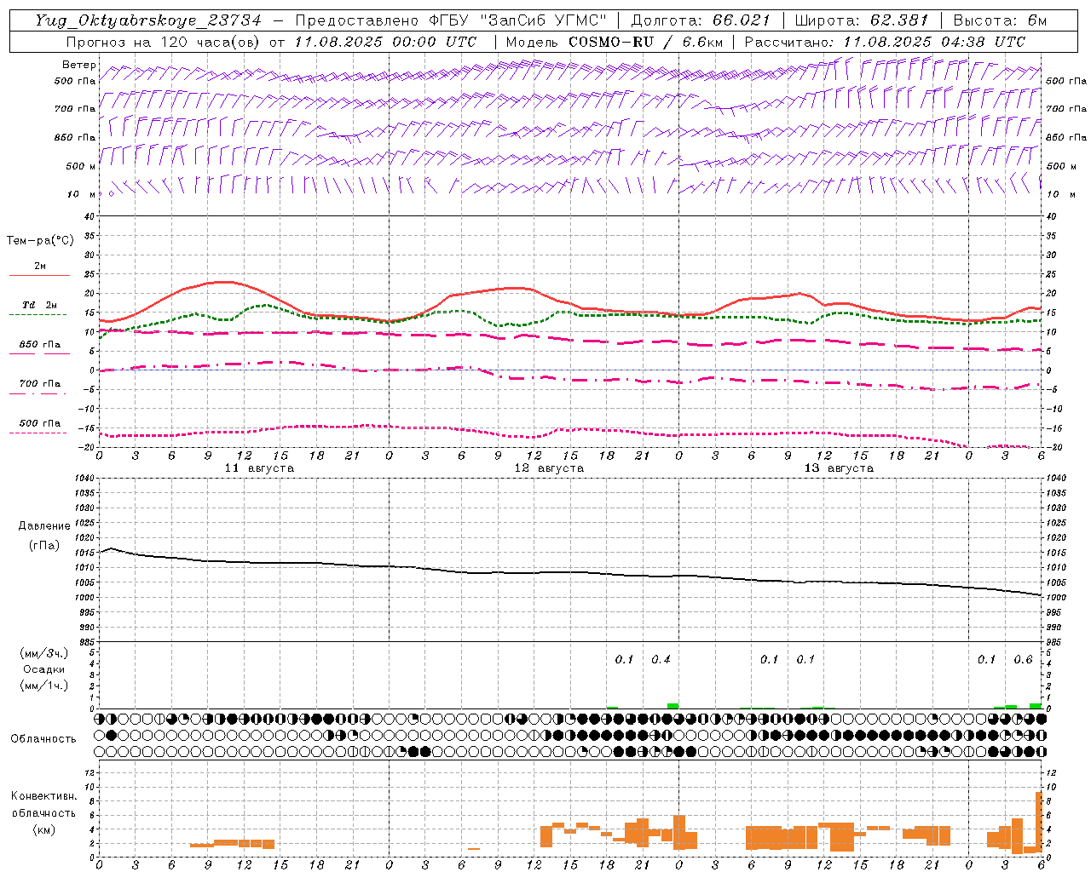
Task: Click the "Td 2м" dew point legend entry
Action: (40, 305)
